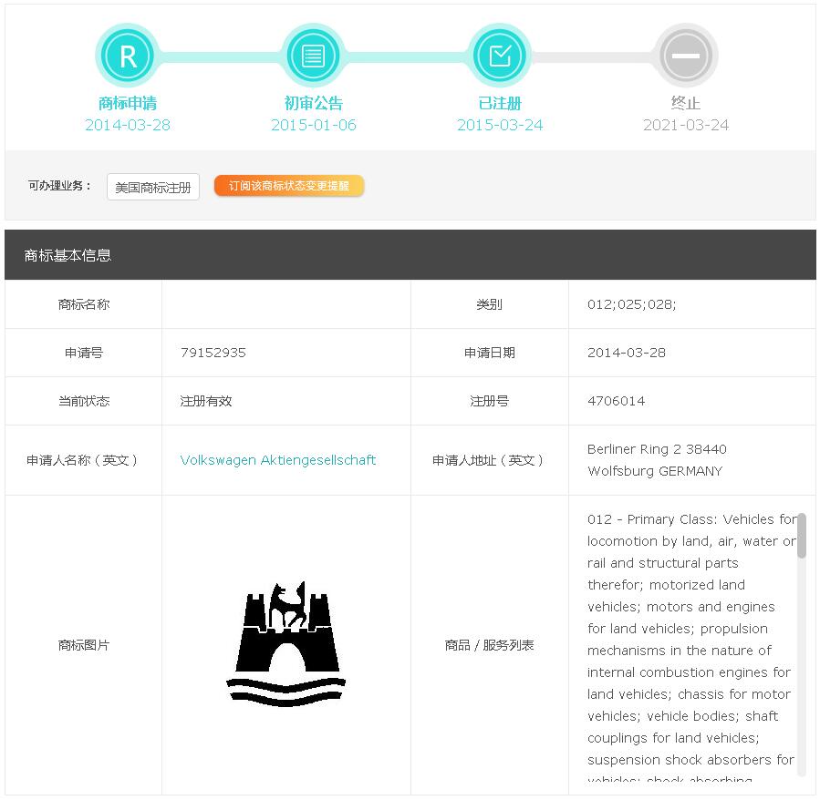Click the 商标基本信息 section header
The image size is (820, 800).
pyautogui.click(x=68, y=255)
